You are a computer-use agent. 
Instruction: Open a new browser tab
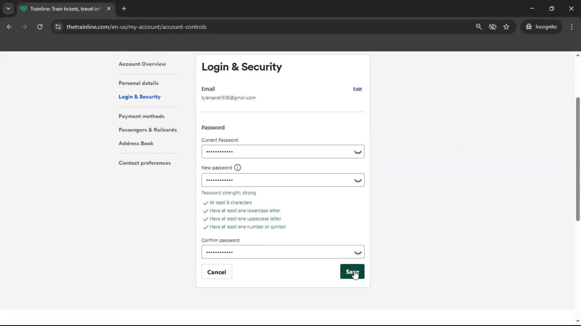click(124, 8)
